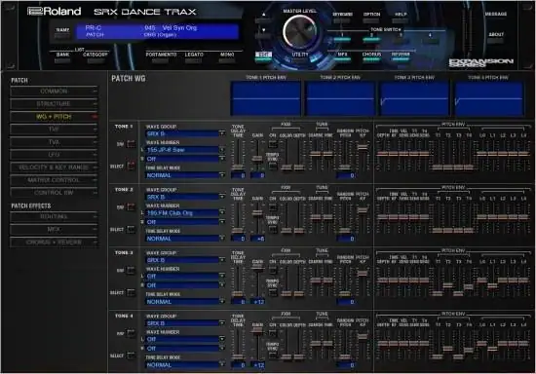This screenshot has height=374, width=536.
Task: Toggle Tone 1 Select button
Action: [131, 167]
